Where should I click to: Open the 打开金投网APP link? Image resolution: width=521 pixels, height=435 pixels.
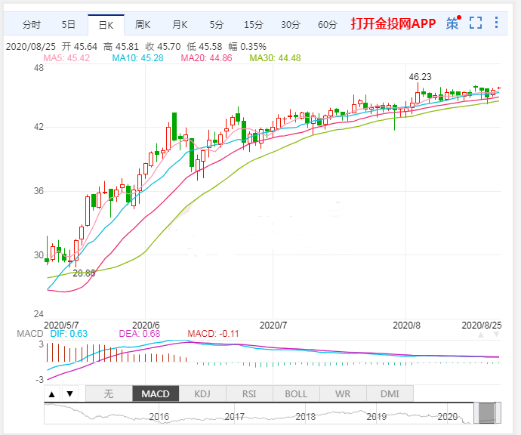click(393, 23)
